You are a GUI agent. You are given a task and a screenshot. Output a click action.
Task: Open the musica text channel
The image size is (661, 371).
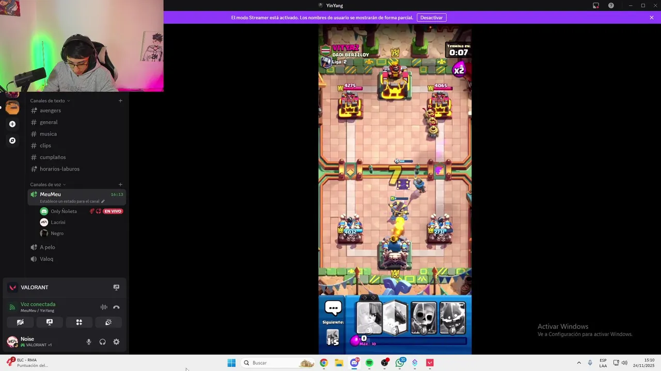[76, 134]
